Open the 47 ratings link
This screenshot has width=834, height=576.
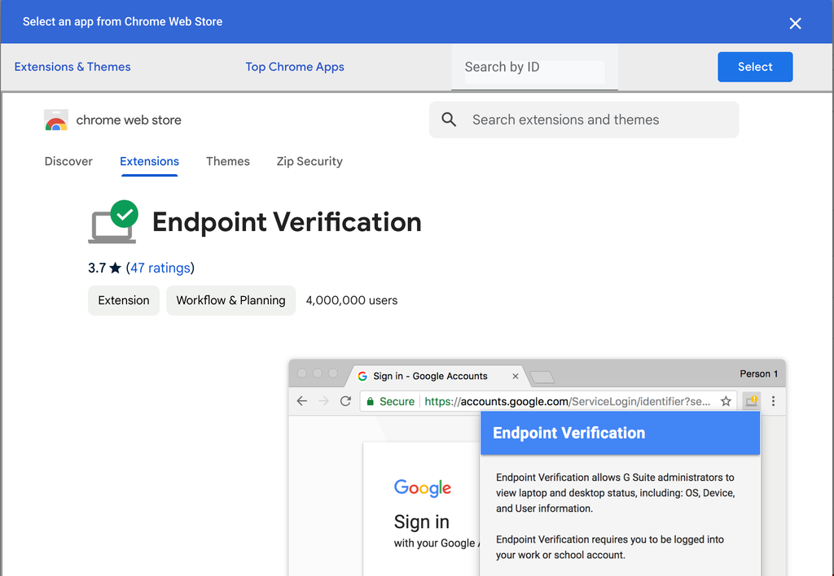click(160, 268)
